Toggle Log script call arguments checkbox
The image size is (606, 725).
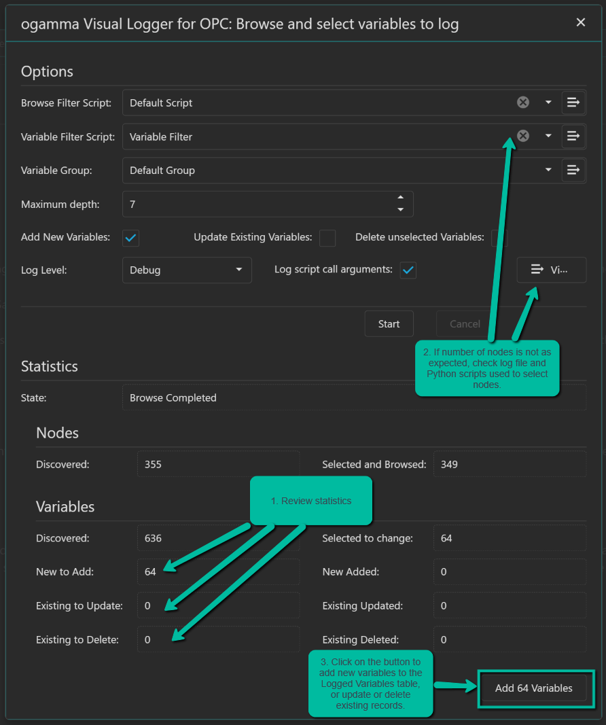(408, 270)
